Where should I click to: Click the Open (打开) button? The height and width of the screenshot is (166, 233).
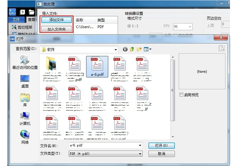(x=161, y=145)
